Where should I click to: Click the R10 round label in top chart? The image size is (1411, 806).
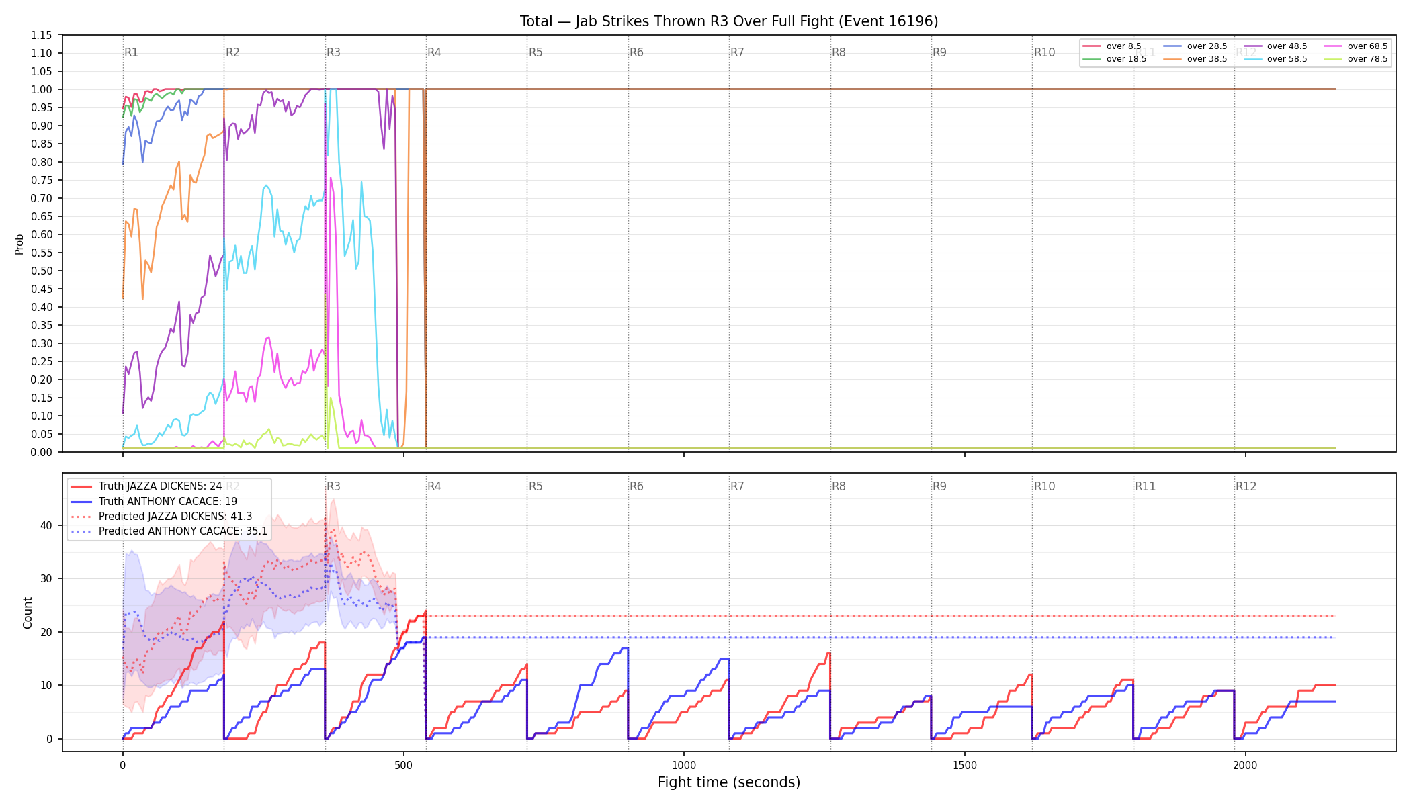coord(1044,52)
